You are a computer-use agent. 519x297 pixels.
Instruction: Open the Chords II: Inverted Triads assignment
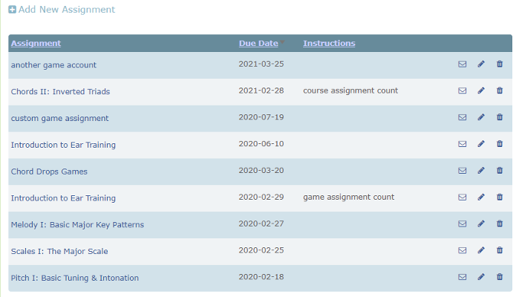point(60,91)
